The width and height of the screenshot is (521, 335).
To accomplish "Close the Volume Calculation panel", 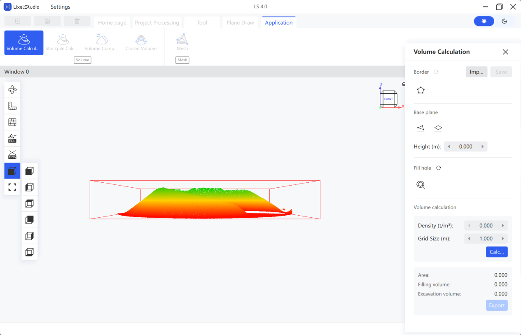I will [505, 52].
